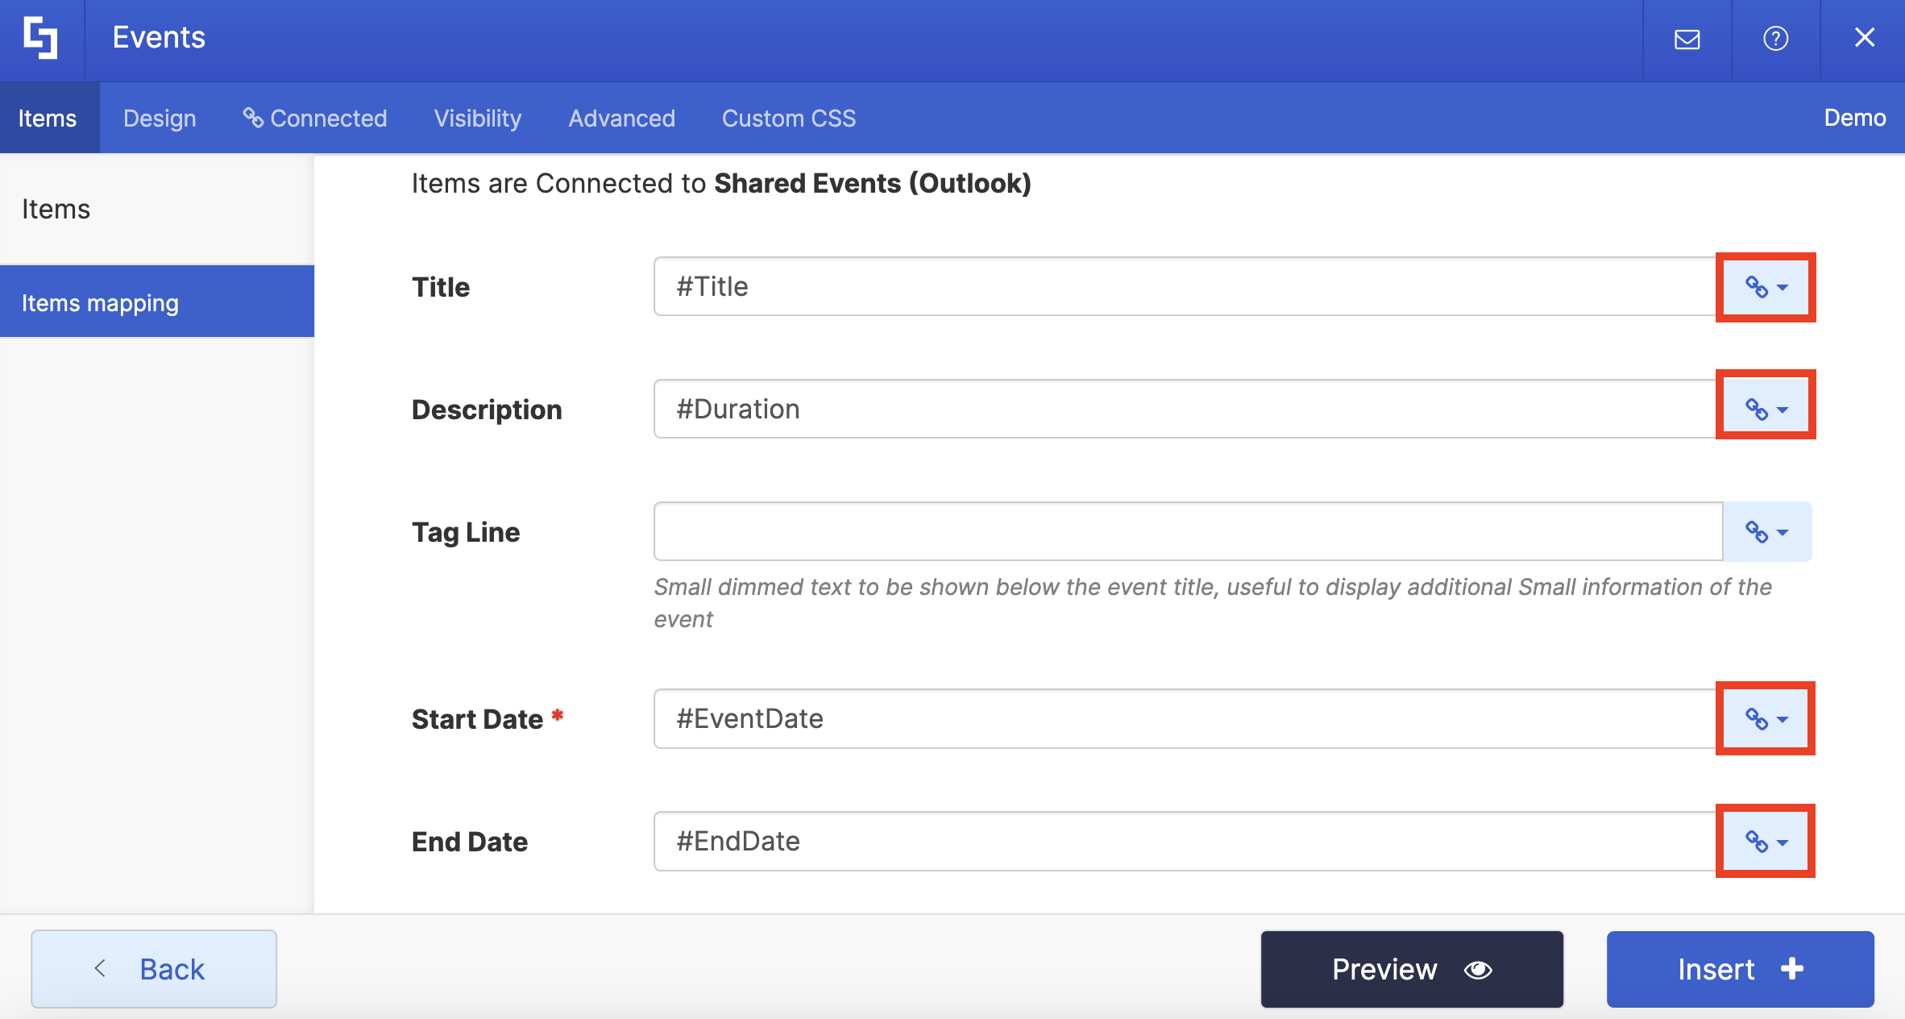The height and width of the screenshot is (1019, 1905).
Task: Switch to the Design tab
Action: click(x=160, y=119)
